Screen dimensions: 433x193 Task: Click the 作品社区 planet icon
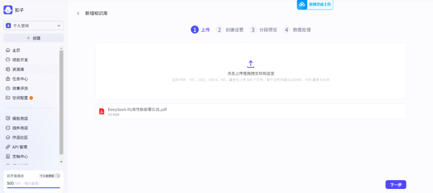(8, 137)
